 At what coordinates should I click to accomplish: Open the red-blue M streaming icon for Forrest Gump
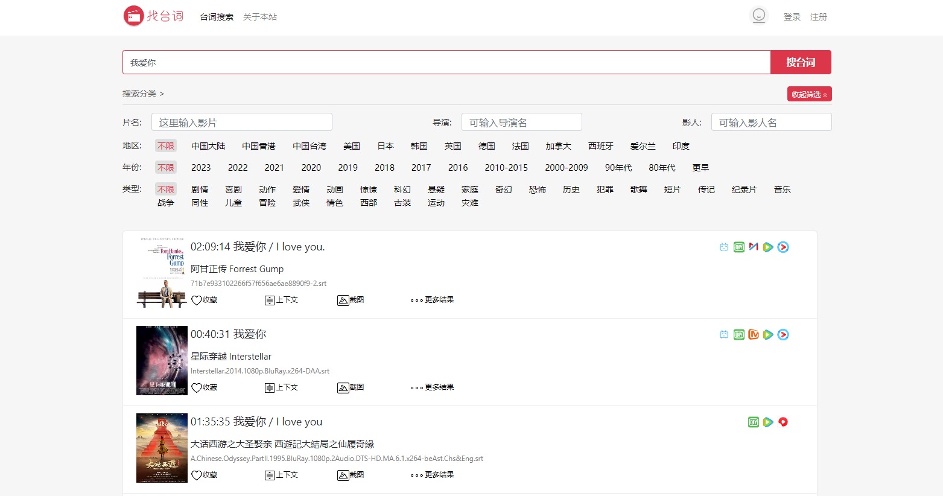point(754,247)
